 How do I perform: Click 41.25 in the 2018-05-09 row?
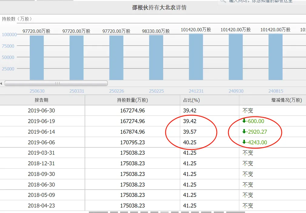[190, 195]
